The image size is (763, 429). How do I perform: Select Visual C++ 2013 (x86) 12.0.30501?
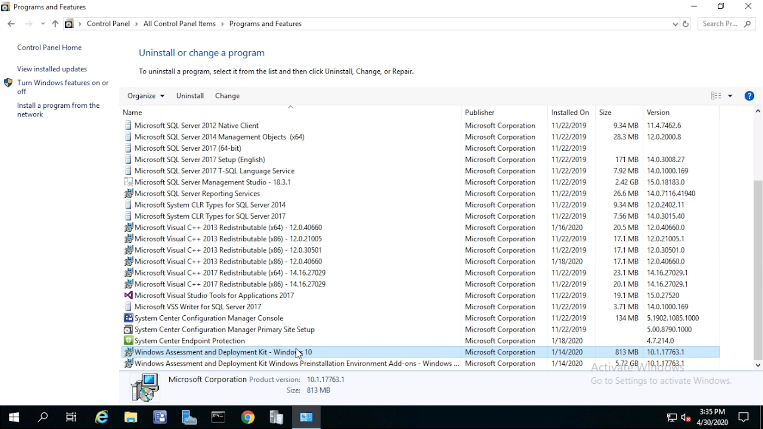[x=228, y=250]
